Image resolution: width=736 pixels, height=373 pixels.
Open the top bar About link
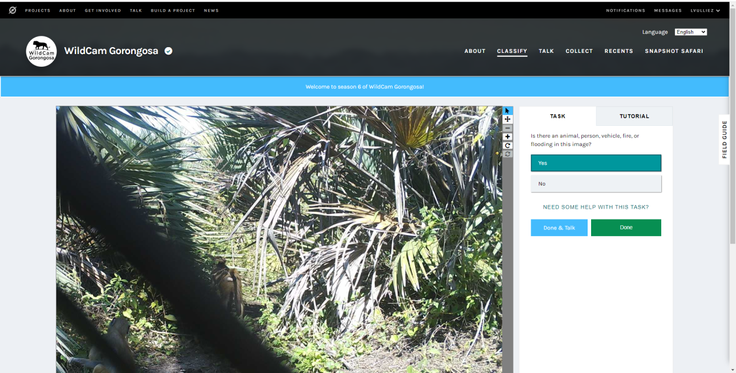click(x=67, y=10)
